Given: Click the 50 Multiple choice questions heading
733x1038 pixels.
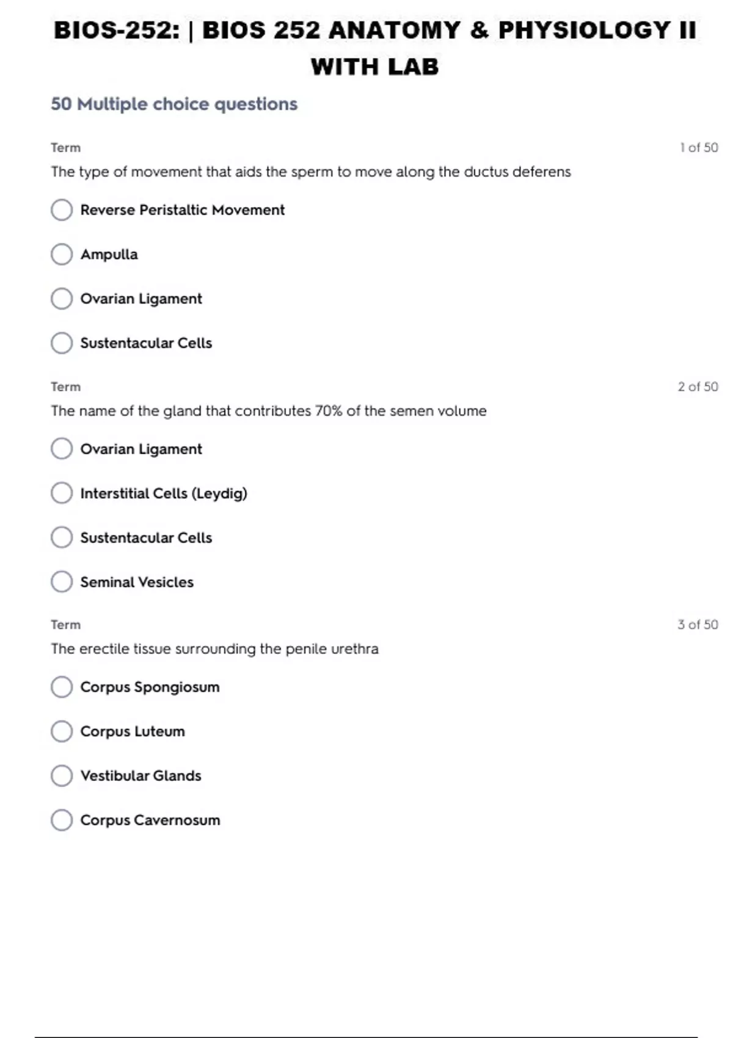Looking at the screenshot, I should click(x=174, y=104).
